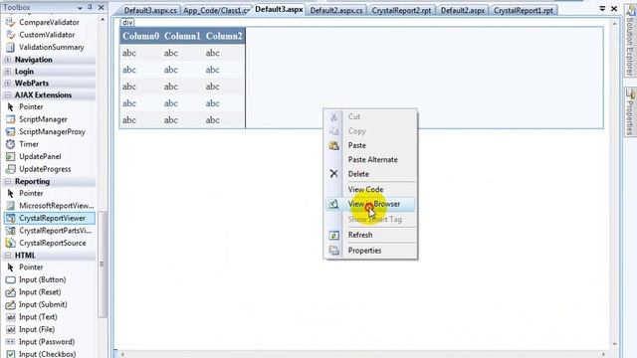637x358 pixels.
Task: Click the div tag label
Action: click(x=127, y=22)
